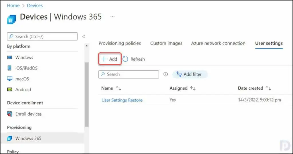293x154 pixels.
Task: Open the ellipsis menu beside page title
Action: (x=112, y=17)
